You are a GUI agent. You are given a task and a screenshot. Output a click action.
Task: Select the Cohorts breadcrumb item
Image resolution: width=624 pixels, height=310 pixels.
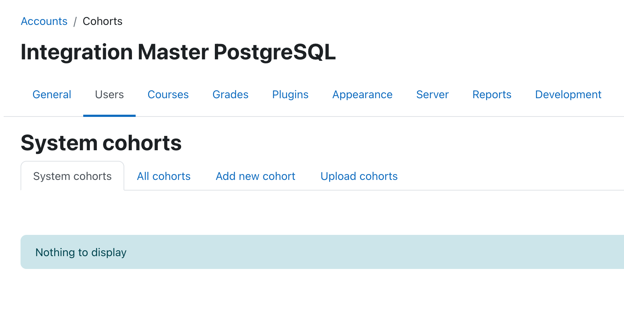point(103,21)
